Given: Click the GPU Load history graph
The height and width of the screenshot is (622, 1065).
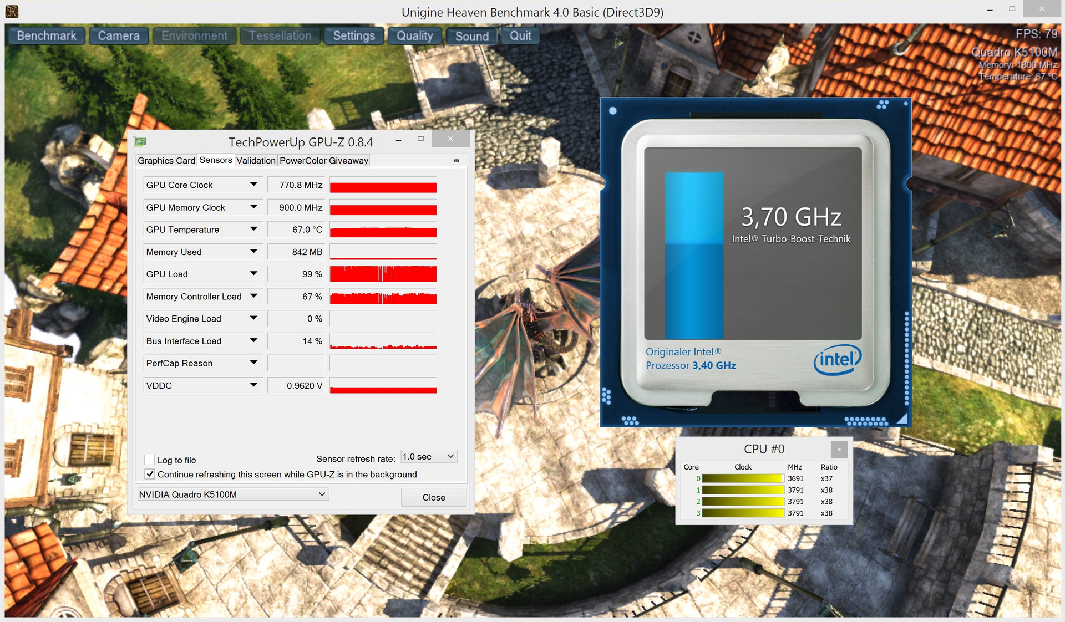Looking at the screenshot, I should click(383, 274).
